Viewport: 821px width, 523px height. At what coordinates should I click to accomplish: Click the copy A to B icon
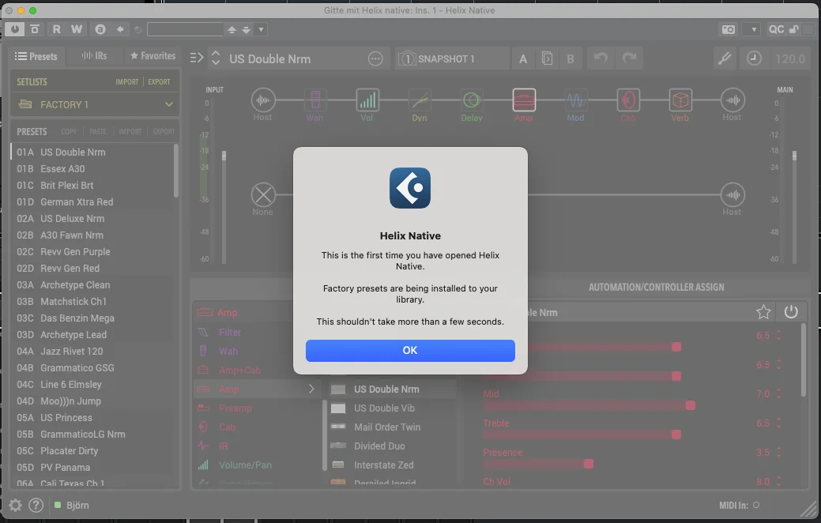coord(547,58)
